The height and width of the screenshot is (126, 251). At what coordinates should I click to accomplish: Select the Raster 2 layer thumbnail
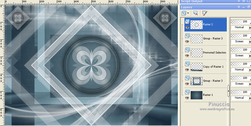point(197,24)
